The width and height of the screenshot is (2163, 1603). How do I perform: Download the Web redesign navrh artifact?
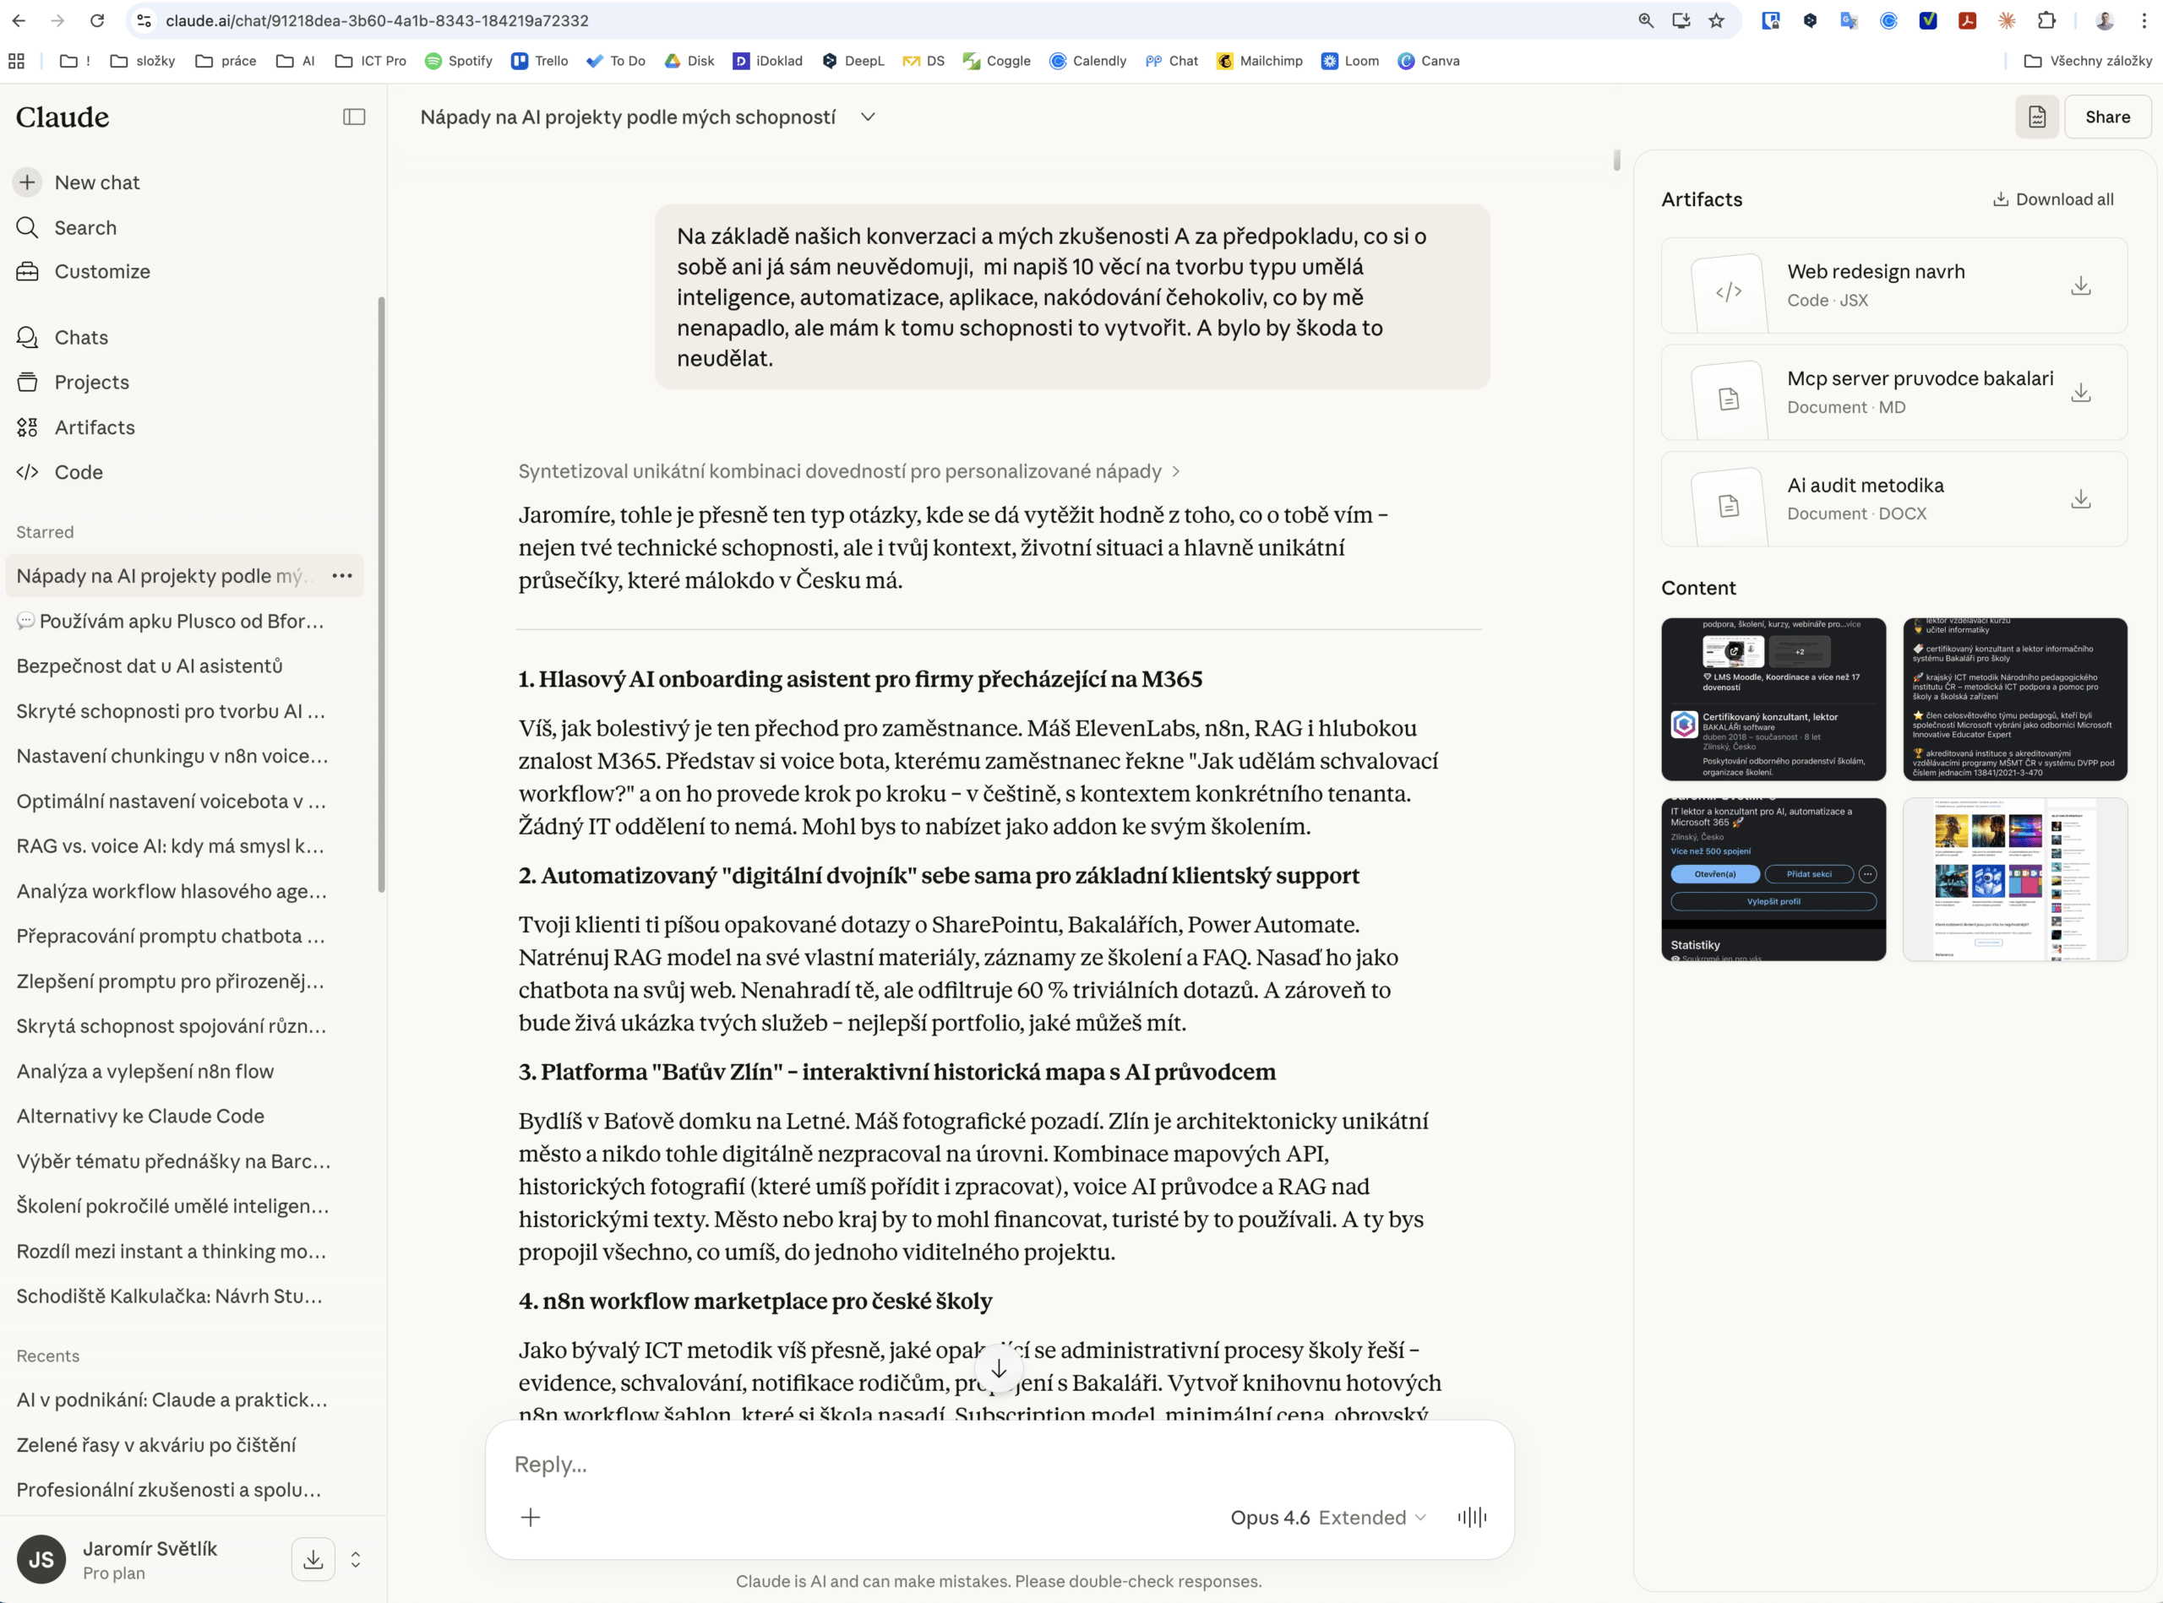pos(2080,285)
